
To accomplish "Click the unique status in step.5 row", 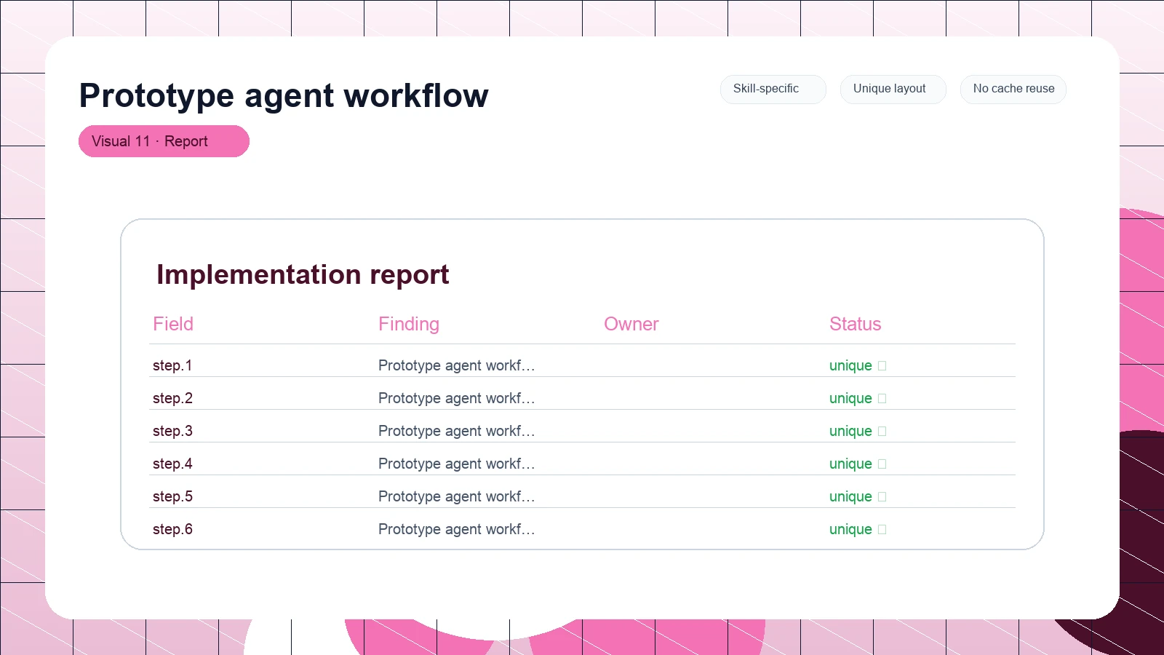I will point(850,496).
